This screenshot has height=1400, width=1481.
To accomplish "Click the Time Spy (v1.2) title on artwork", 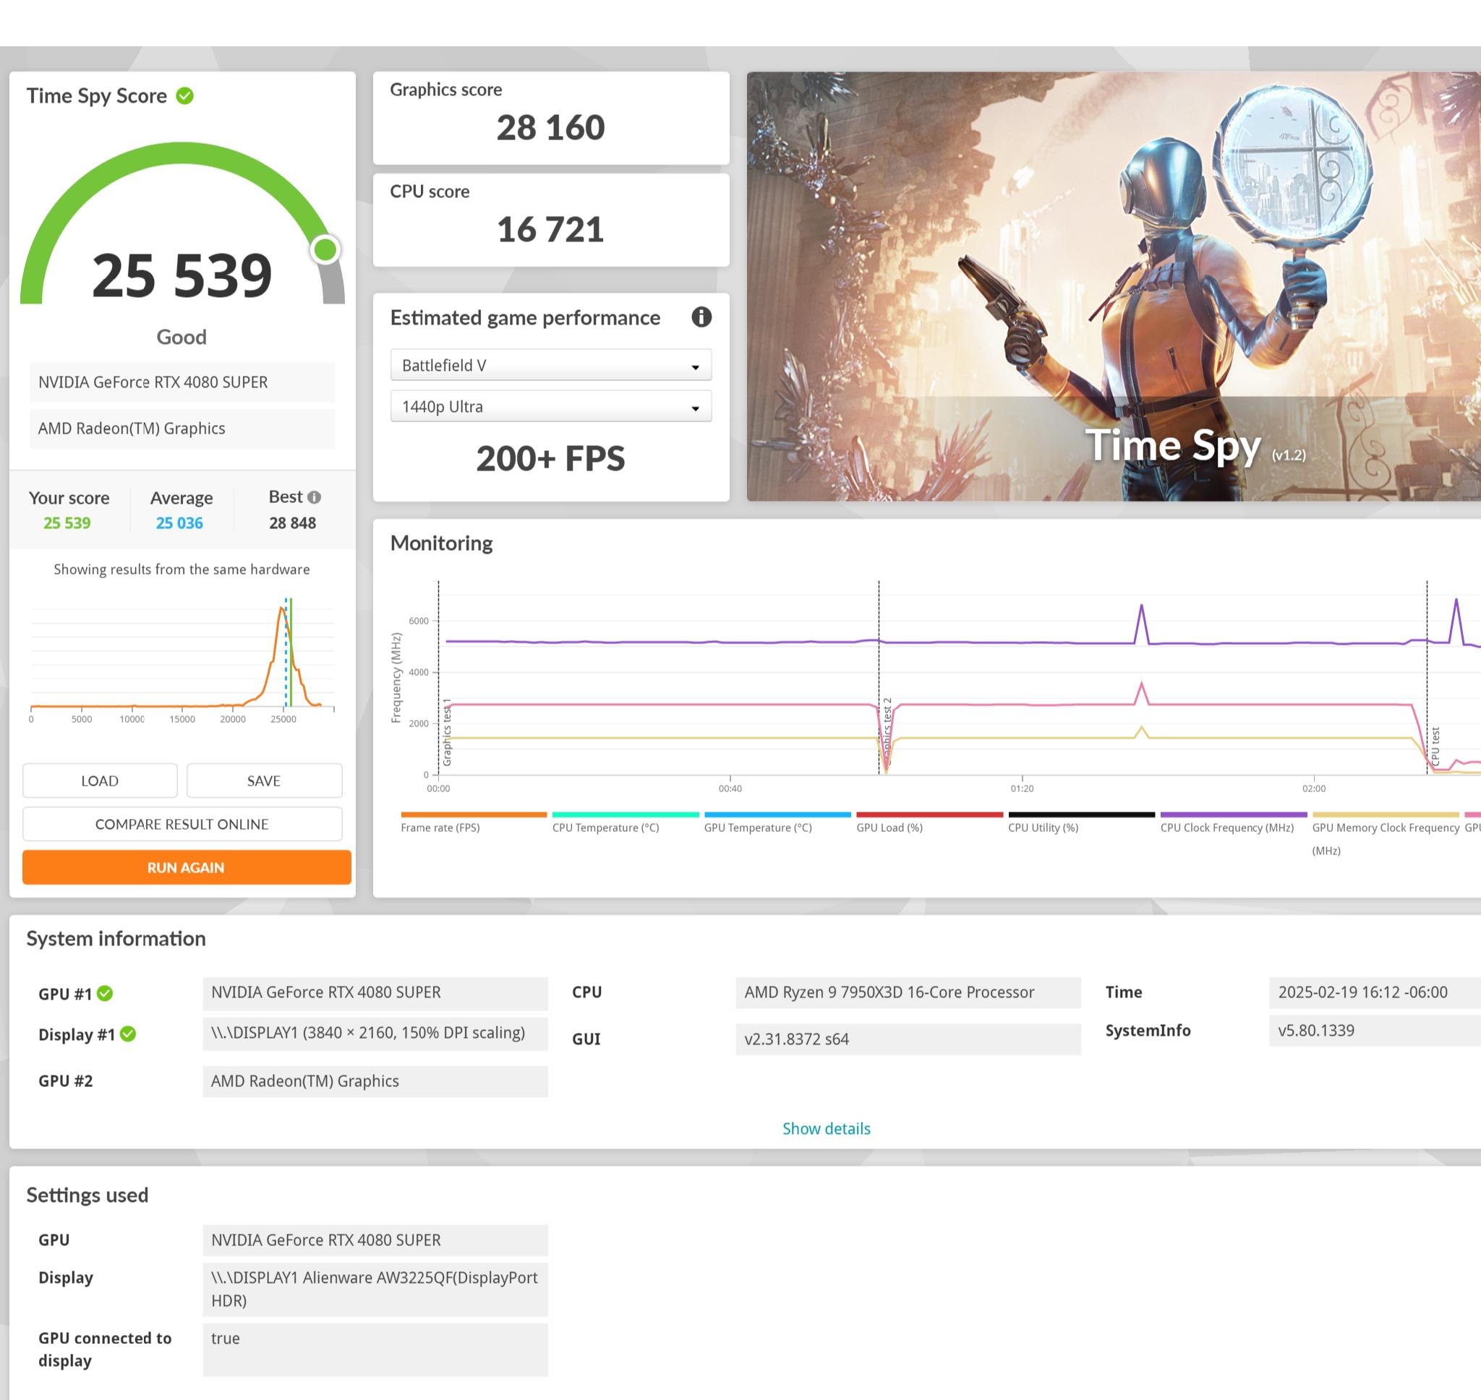I will click(x=1195, y=446).
